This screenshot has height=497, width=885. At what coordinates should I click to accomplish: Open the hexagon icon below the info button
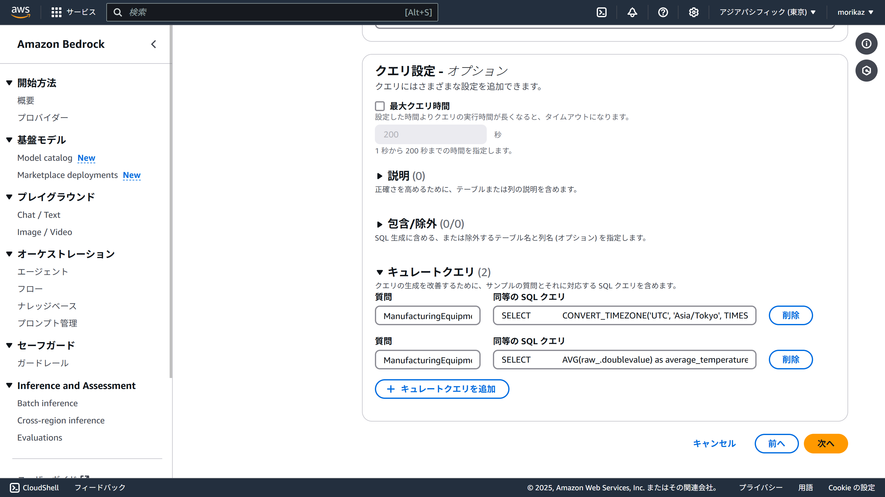coord(866,71)
